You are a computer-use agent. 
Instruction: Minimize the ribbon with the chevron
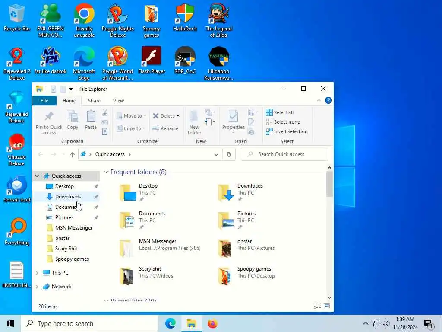319,100
